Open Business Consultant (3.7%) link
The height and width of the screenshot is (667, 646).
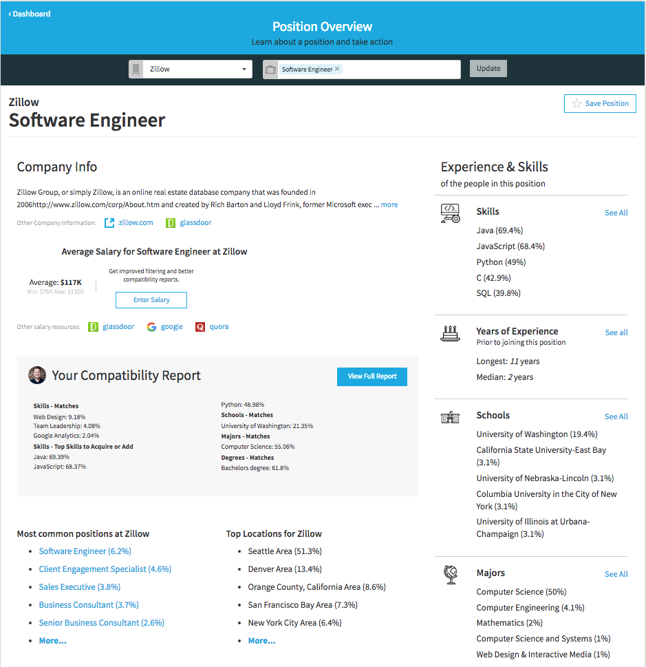(89, 605)
